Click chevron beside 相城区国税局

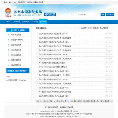point(9,65)
